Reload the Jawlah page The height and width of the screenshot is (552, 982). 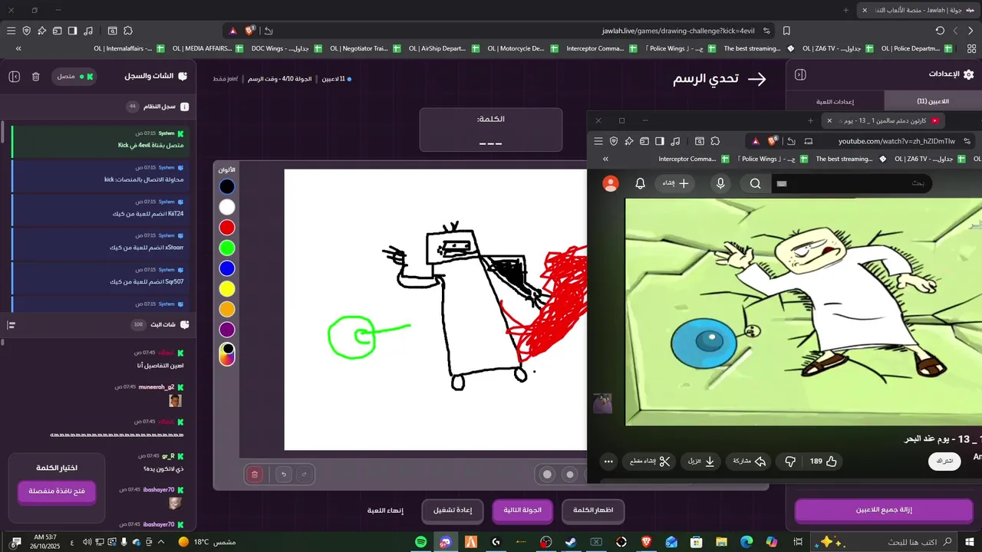(940, 31)
